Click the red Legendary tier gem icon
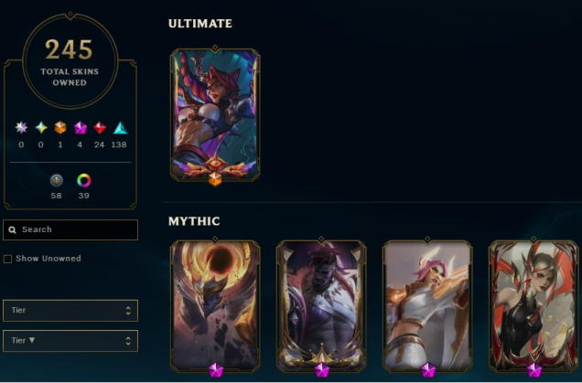Screen dimensions: 582x383 pyautogui.click(x=100, y=128)
